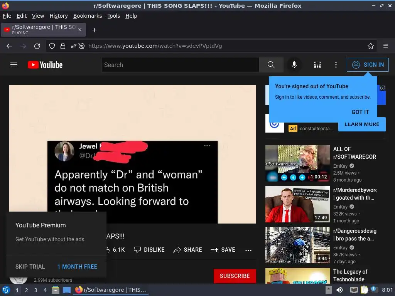Click LEARN MORE on the ad
Screen dimensions: 395x296
[x=362, y=124]
